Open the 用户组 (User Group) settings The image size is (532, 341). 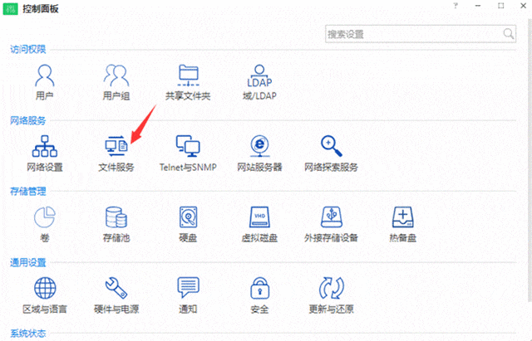click(116, 82)
